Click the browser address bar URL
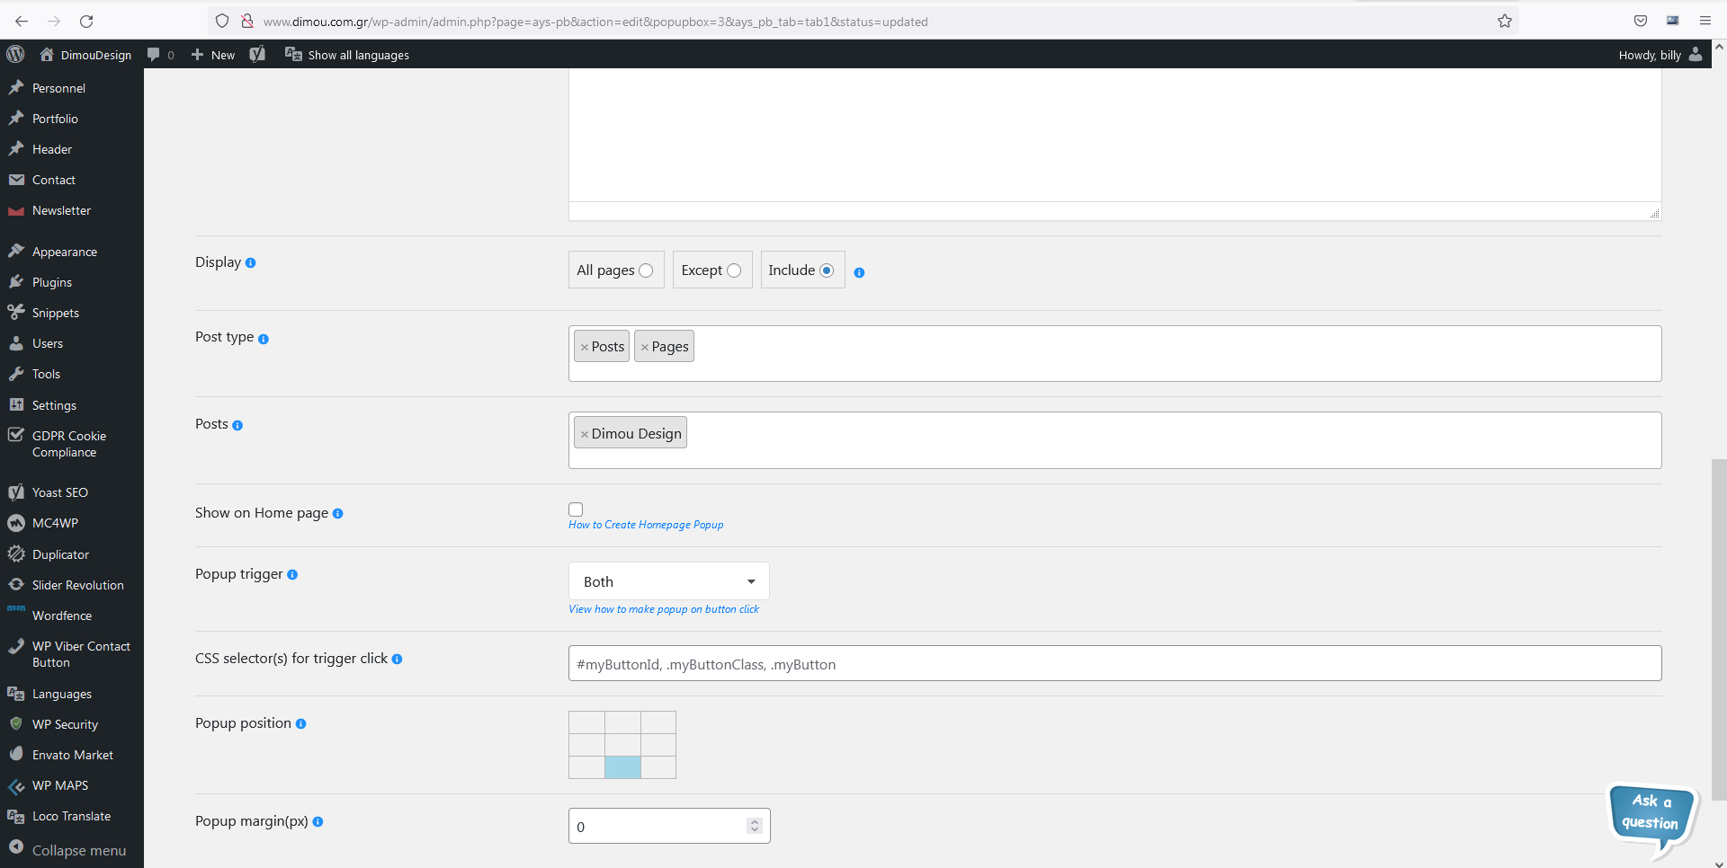 (595, 22)
